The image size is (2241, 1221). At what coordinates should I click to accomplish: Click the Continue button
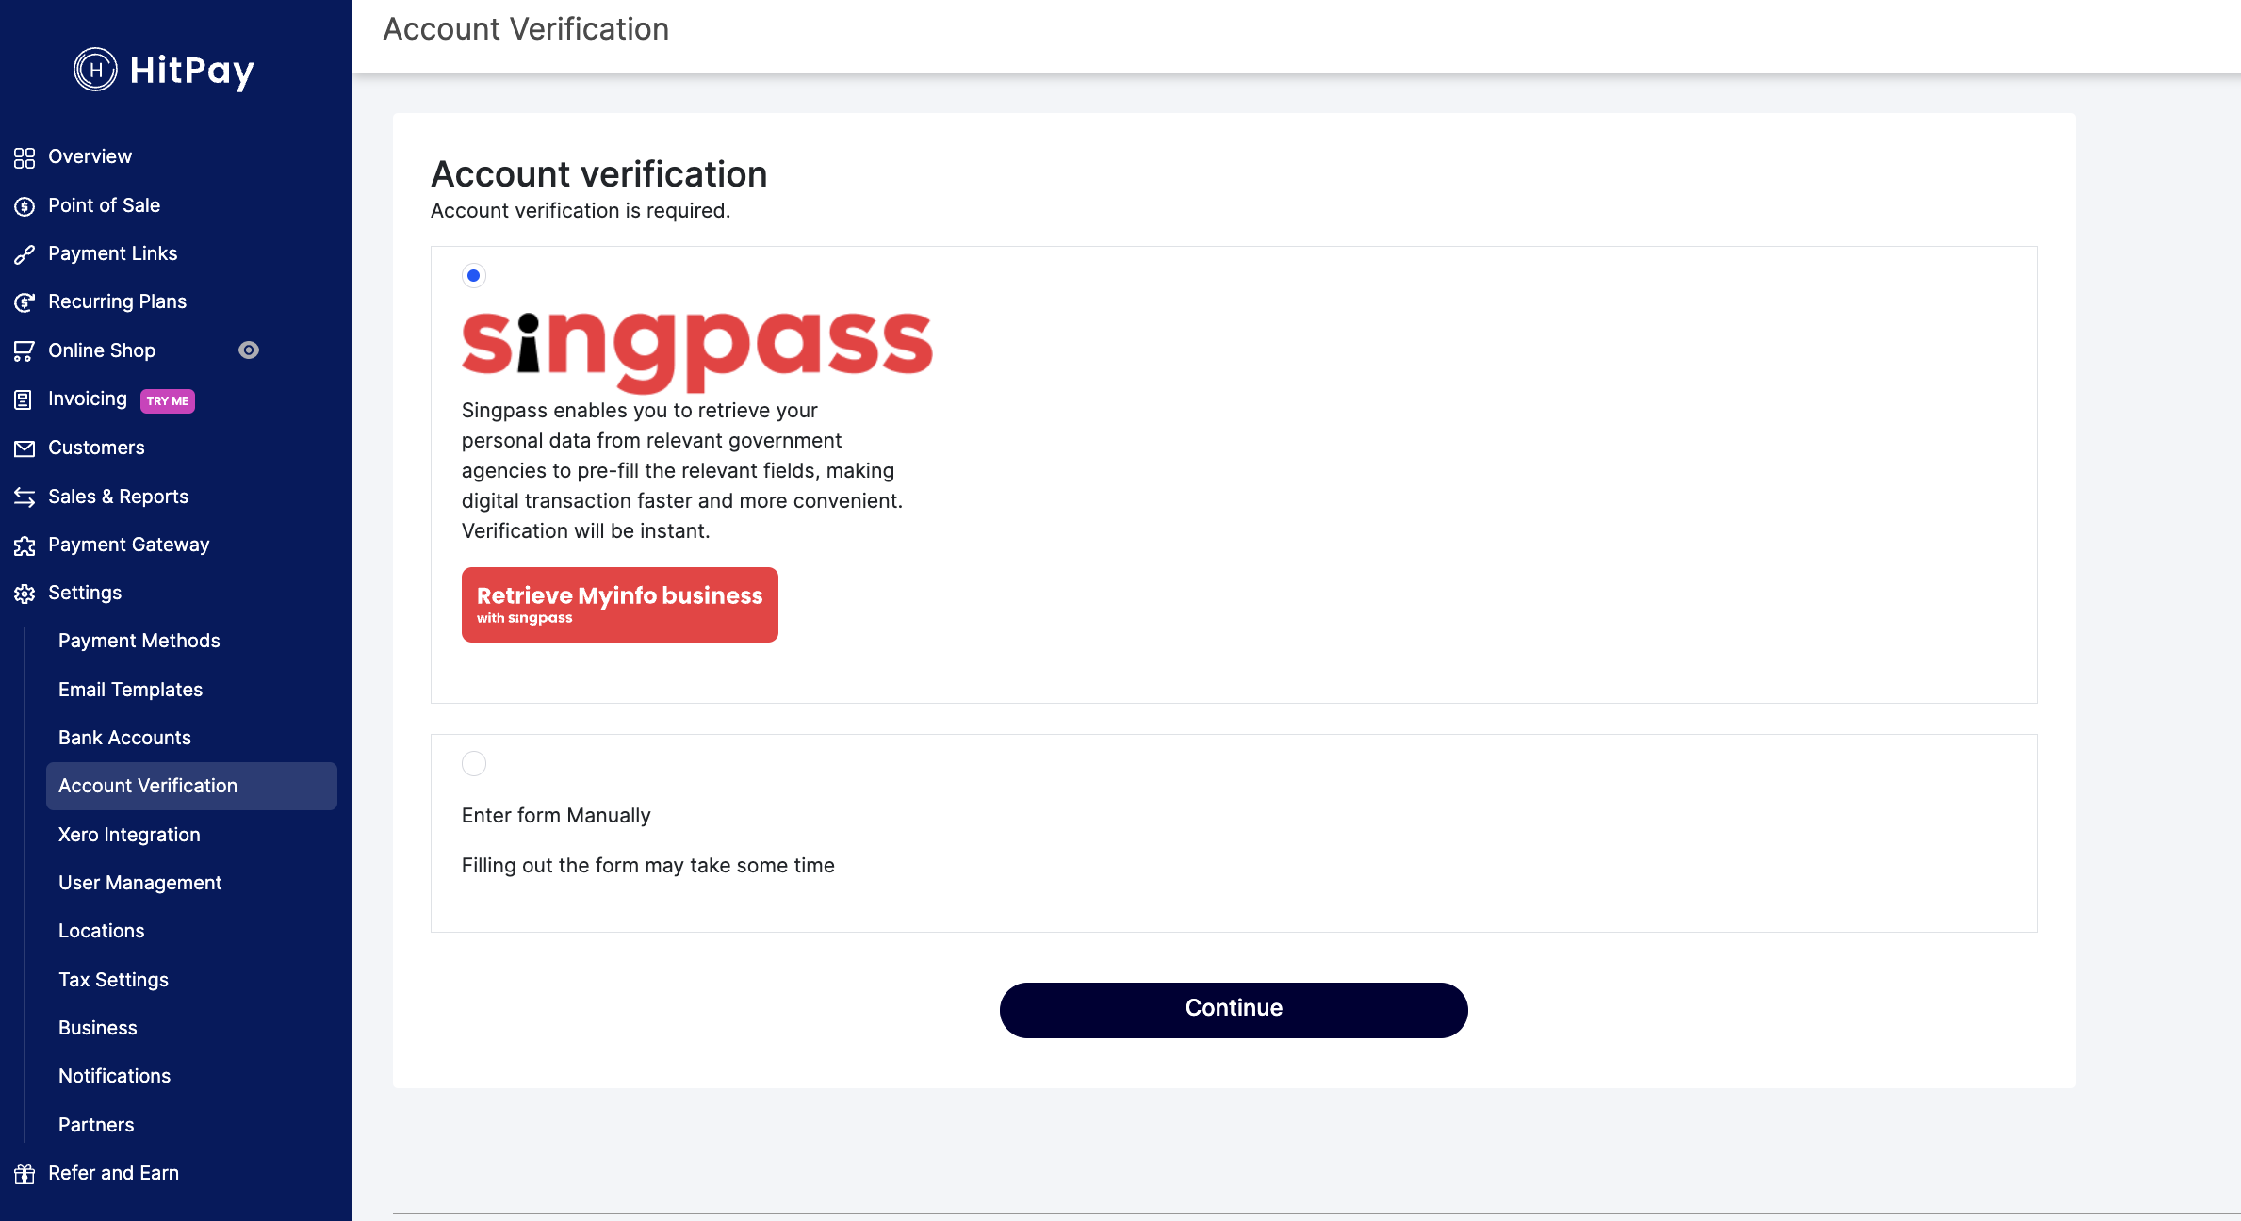point(1234,1010)
